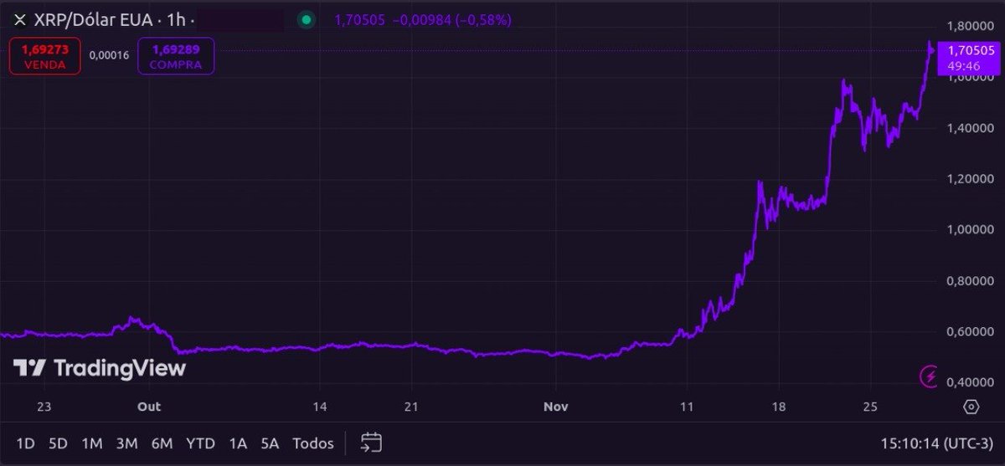Click the pink lightning flash icon
Viewport: 1005px width, 466px height.
pyautogui.click(x=930, y=377)
